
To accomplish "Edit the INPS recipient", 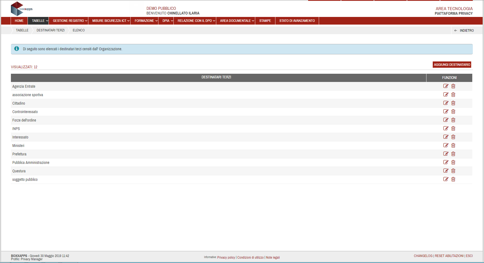I will (x=446, y=128).
